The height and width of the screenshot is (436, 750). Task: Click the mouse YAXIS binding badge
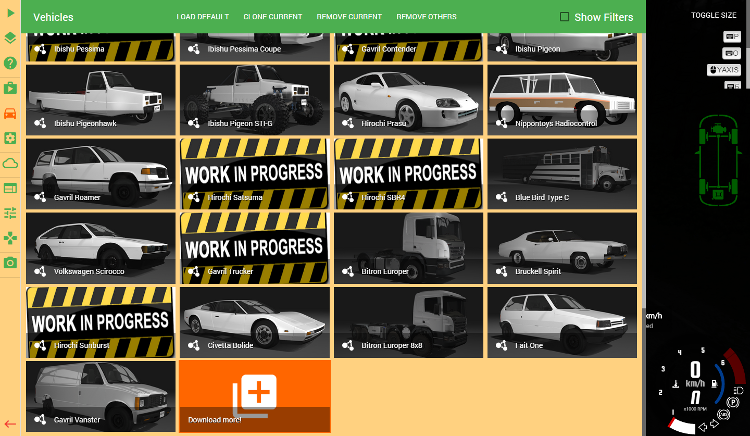724,70
